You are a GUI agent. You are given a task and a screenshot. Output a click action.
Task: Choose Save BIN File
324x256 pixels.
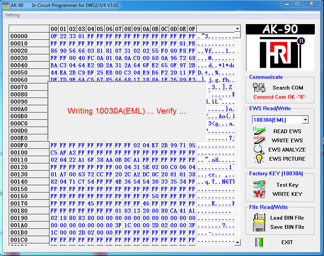tap(287, 227)
